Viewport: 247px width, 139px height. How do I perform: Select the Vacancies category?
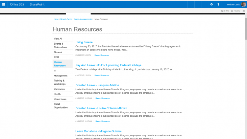[x=63, y=89]
